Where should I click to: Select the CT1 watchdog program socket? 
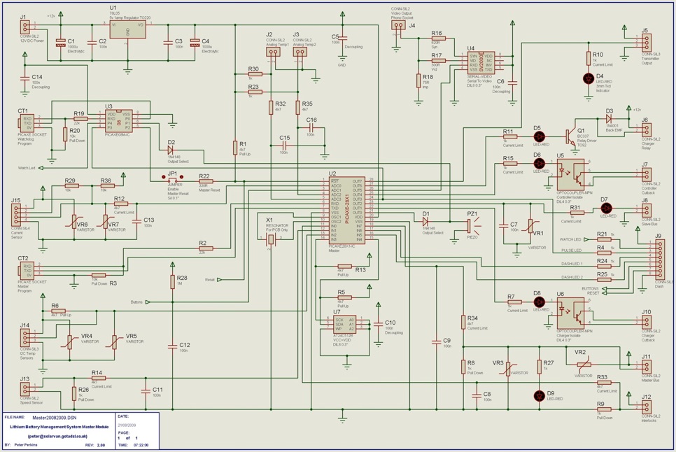25,122
